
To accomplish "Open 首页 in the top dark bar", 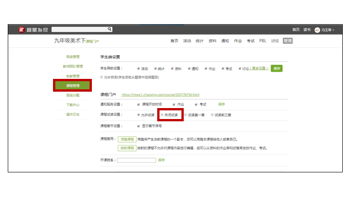I will click(296, 30).
